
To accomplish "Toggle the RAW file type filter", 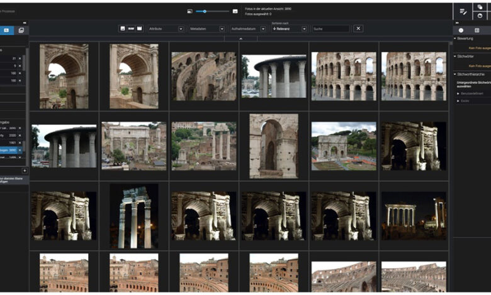I will [131, 29].
